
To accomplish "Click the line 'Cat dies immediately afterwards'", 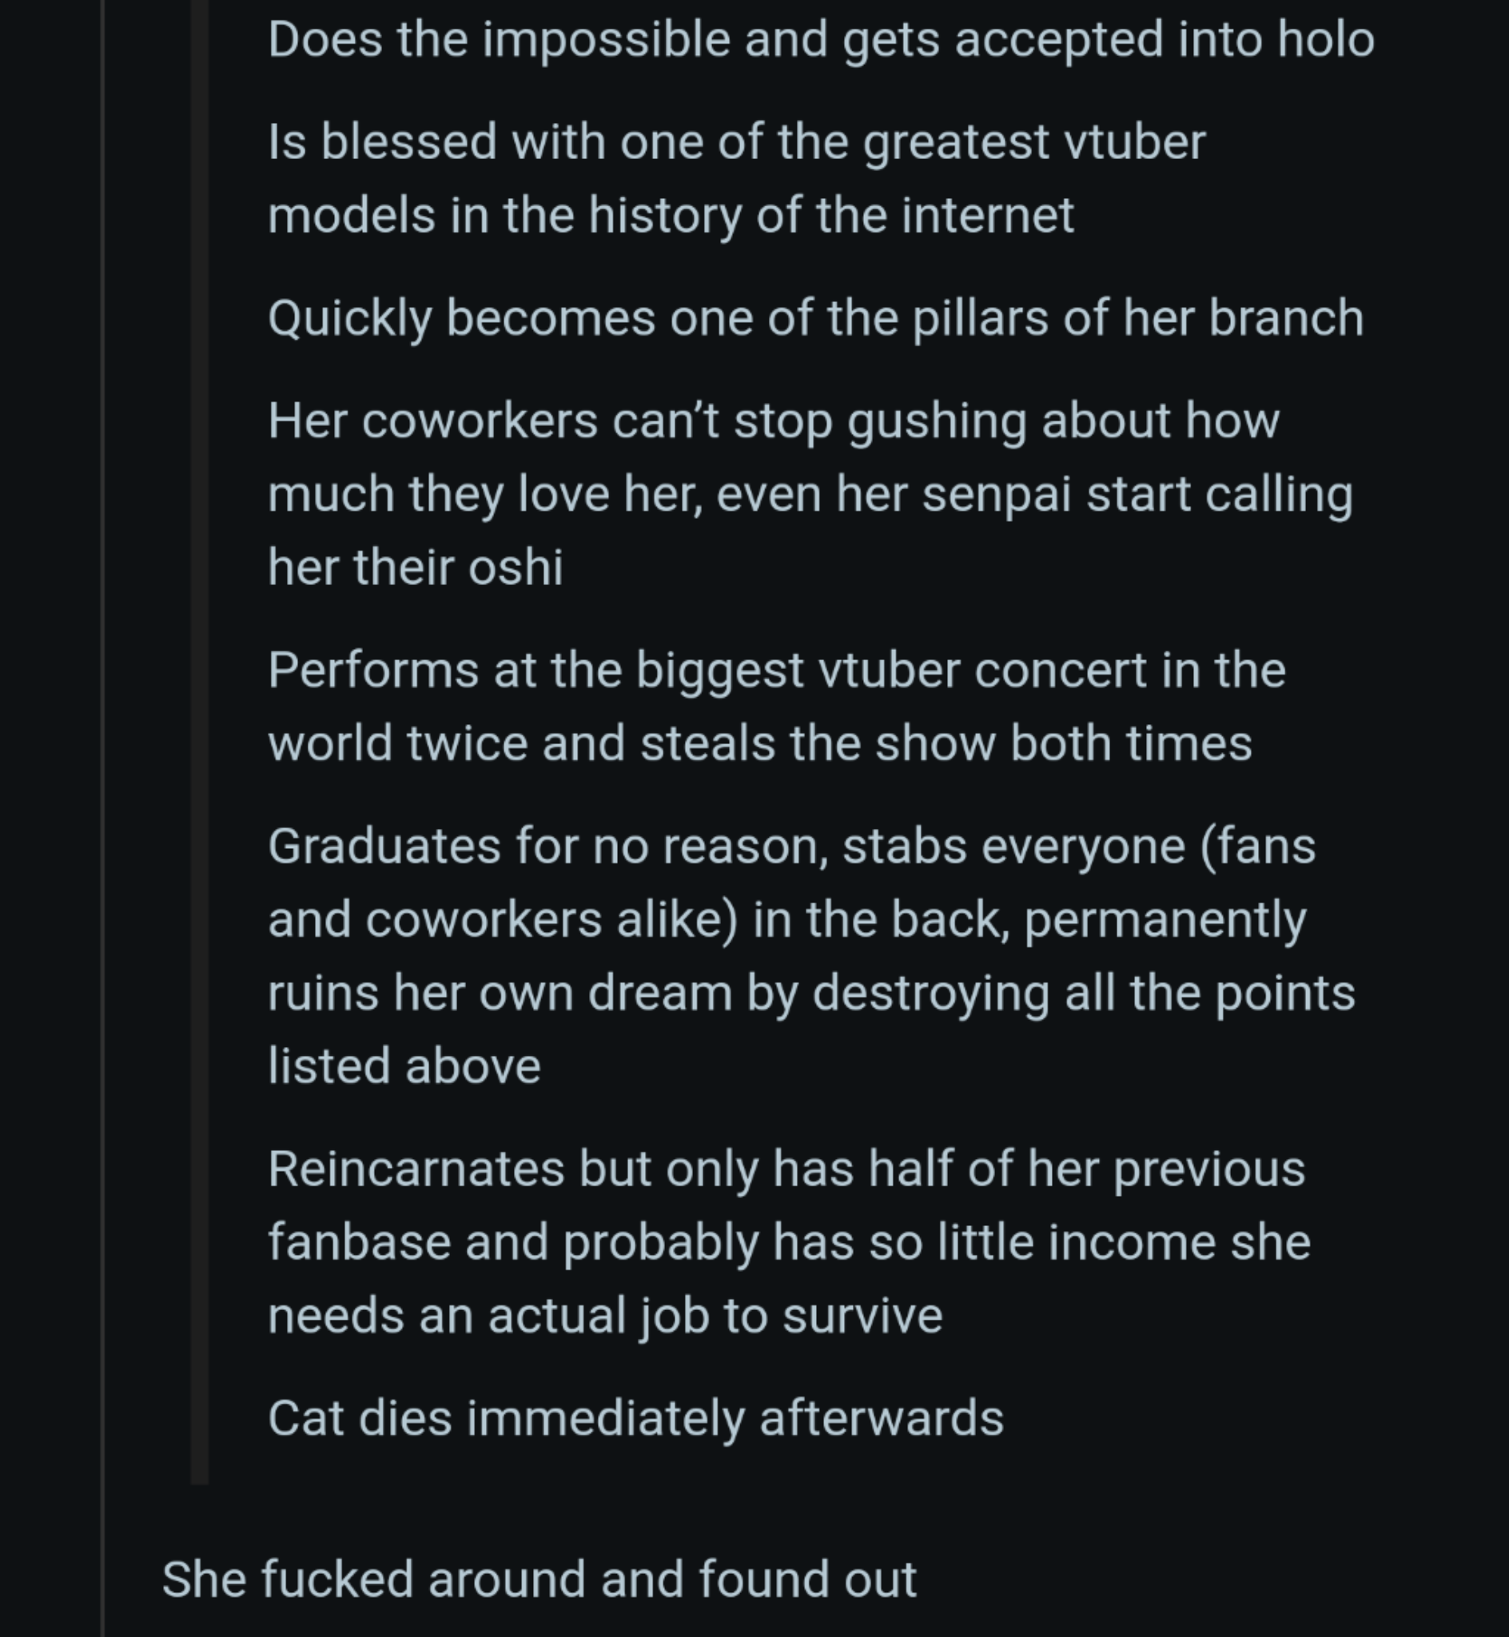I will click(x=635, y=1418).
